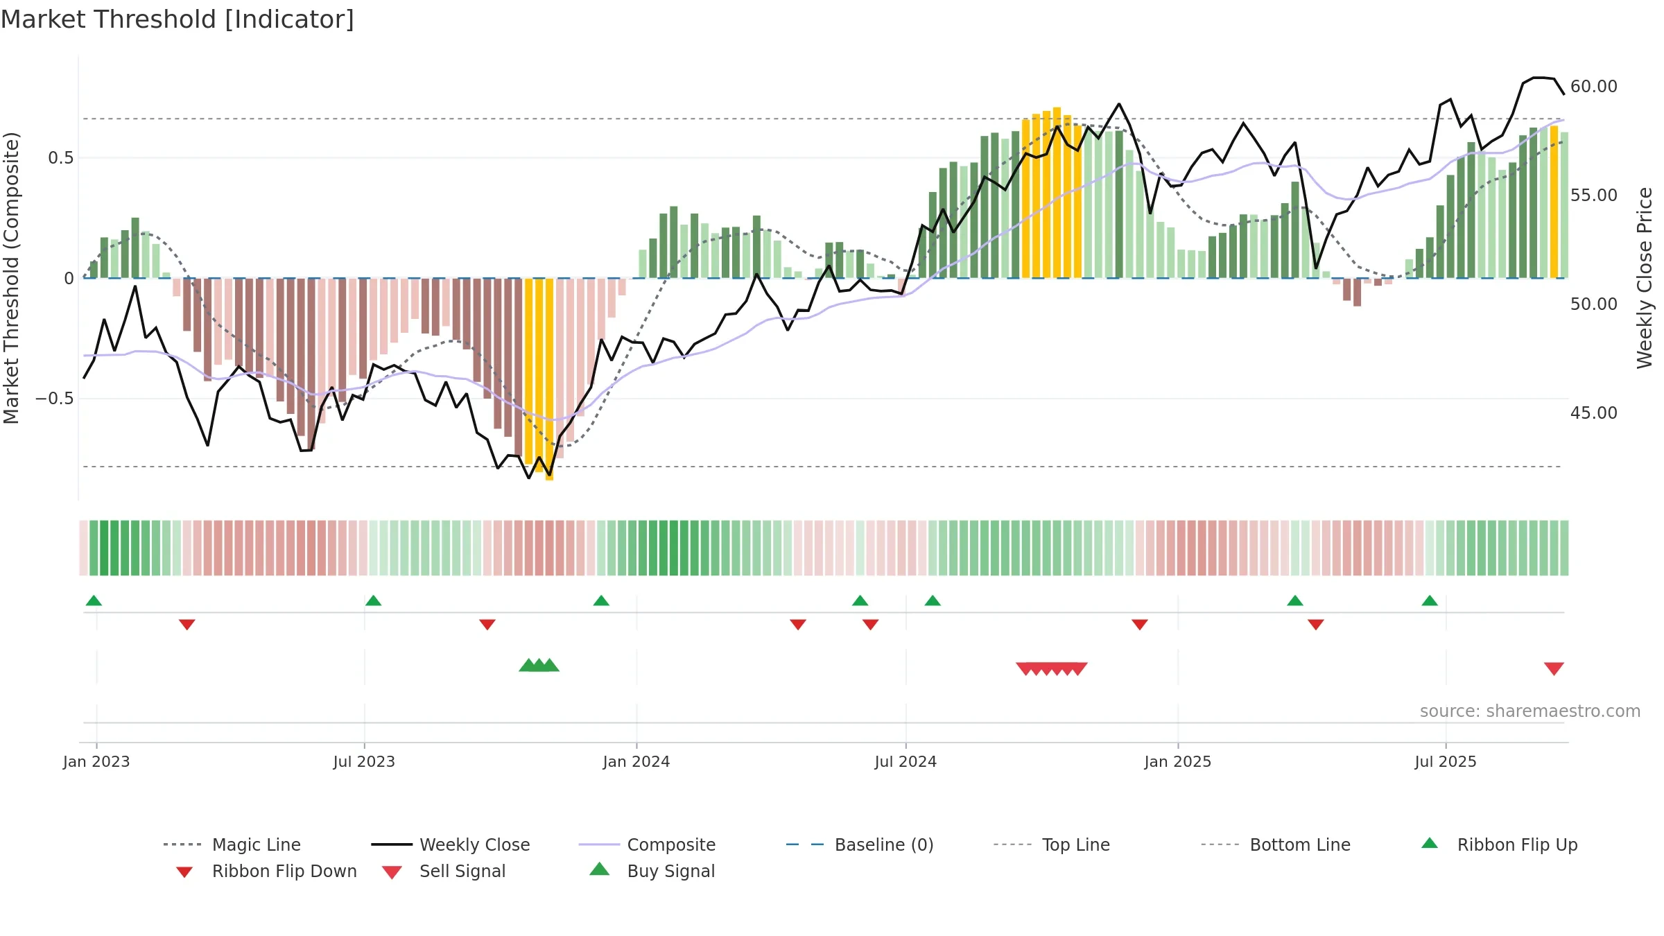Click the sell signal cluster in autumn 2024

point(1052,669)
